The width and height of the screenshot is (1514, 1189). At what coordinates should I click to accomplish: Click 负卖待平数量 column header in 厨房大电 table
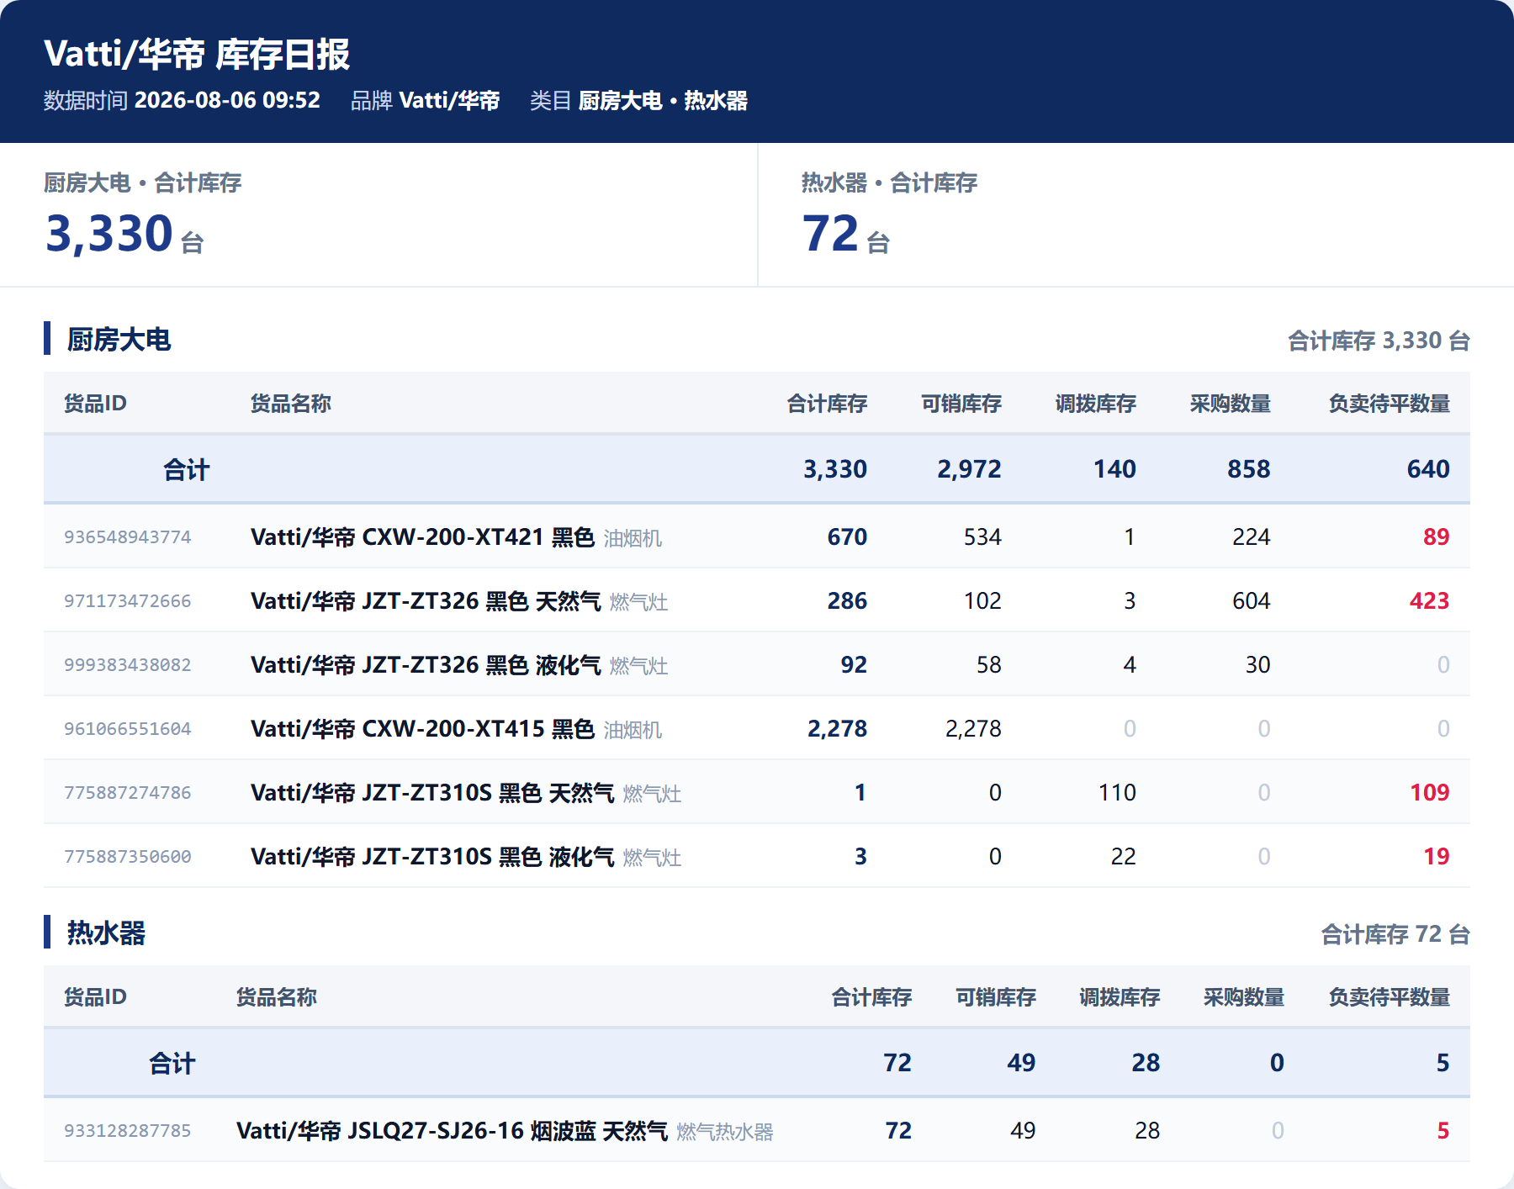[x=1389, y=404]
